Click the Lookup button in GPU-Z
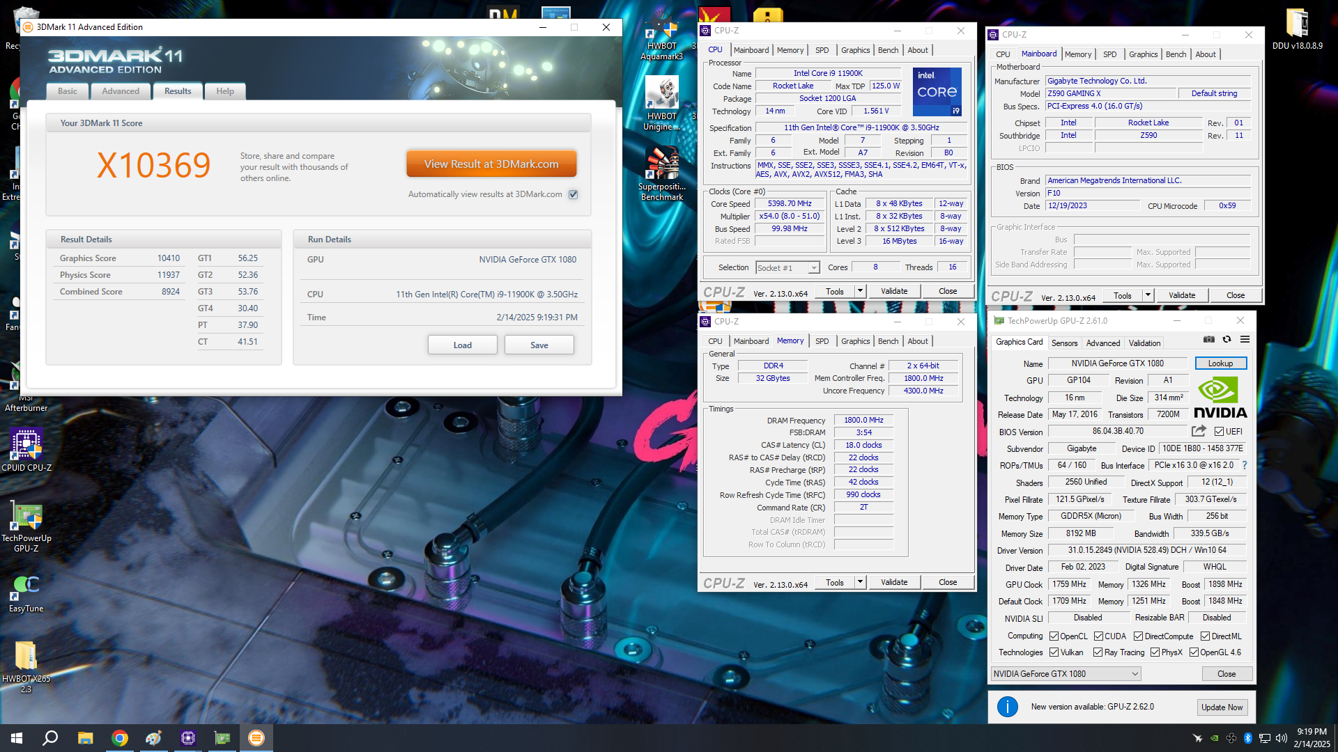 tap(1220, 363)
